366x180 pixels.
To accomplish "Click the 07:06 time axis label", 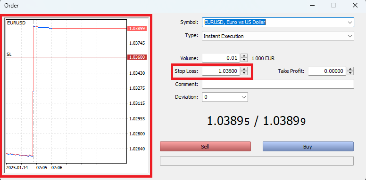I will pos(57,167).
